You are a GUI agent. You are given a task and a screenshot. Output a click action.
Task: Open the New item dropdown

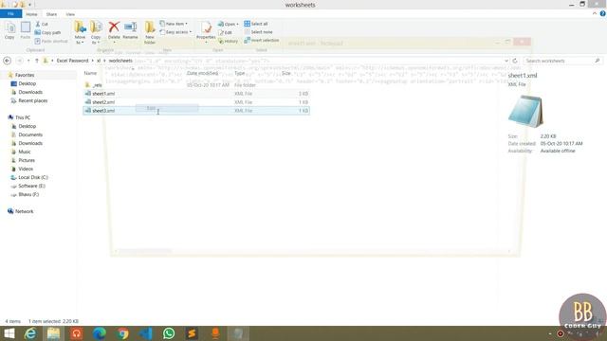pos(174,24)
